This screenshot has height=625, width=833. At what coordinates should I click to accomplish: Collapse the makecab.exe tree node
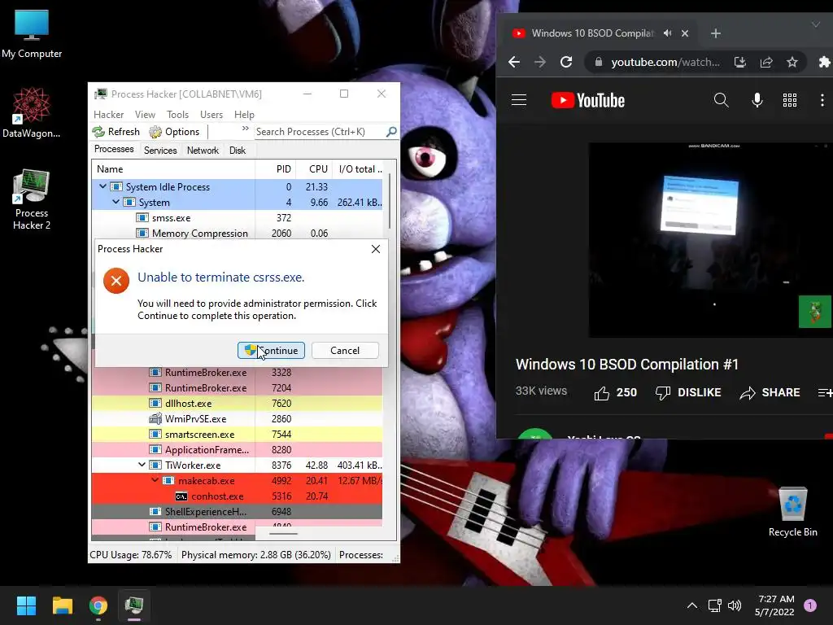[x=155, y=480]
